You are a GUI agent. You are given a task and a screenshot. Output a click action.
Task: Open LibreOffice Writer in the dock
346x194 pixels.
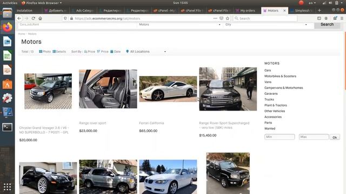coord(7,41)
